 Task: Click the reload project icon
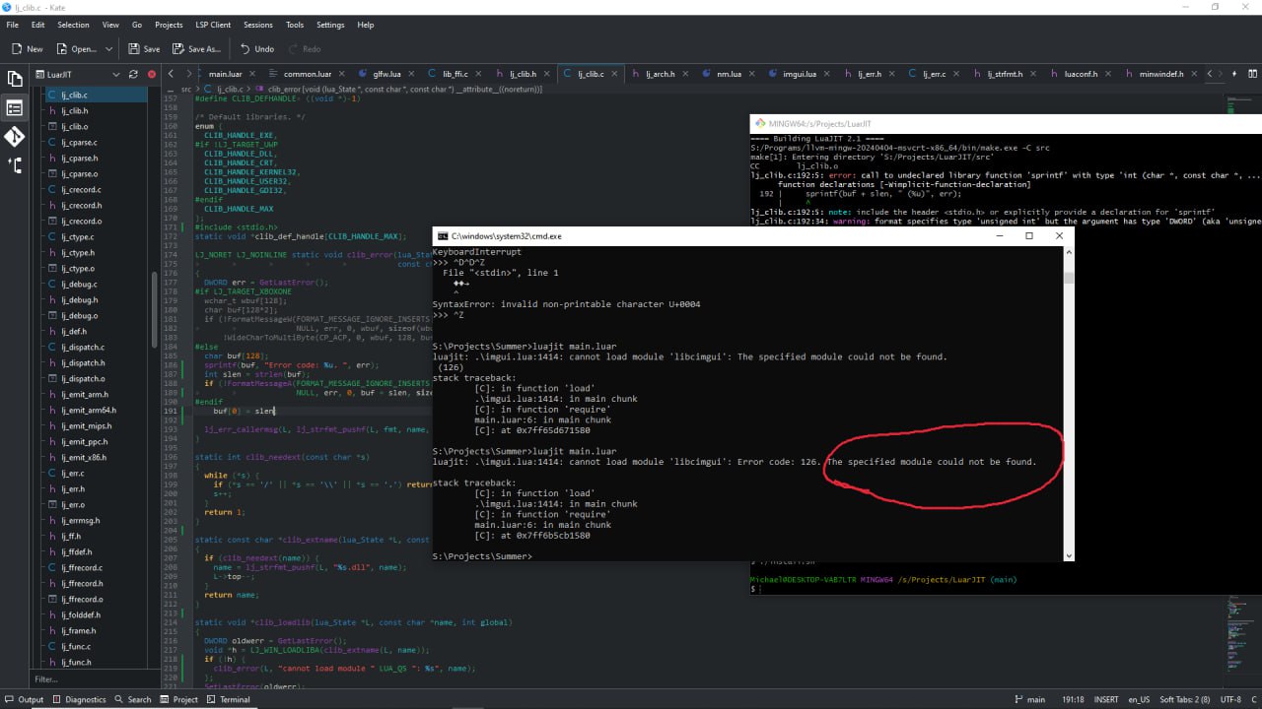pyautogui.click(x=132, y=74)
